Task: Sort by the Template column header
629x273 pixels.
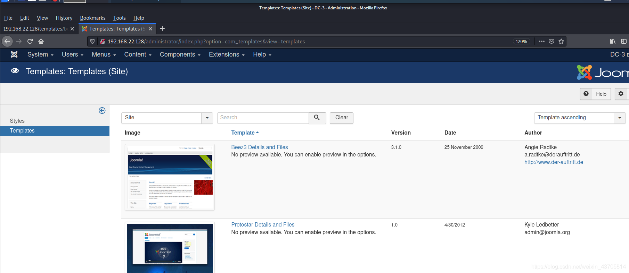Action: 245,133
